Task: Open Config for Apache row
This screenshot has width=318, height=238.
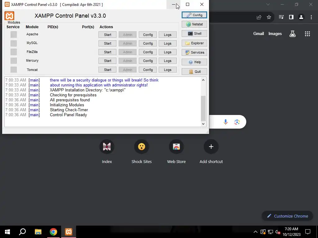Action: point(148,35)
